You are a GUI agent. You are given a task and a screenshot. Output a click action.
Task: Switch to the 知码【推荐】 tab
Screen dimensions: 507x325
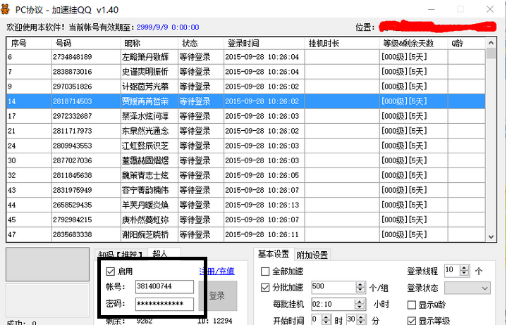pyautogui.click(x=121, y=254)
